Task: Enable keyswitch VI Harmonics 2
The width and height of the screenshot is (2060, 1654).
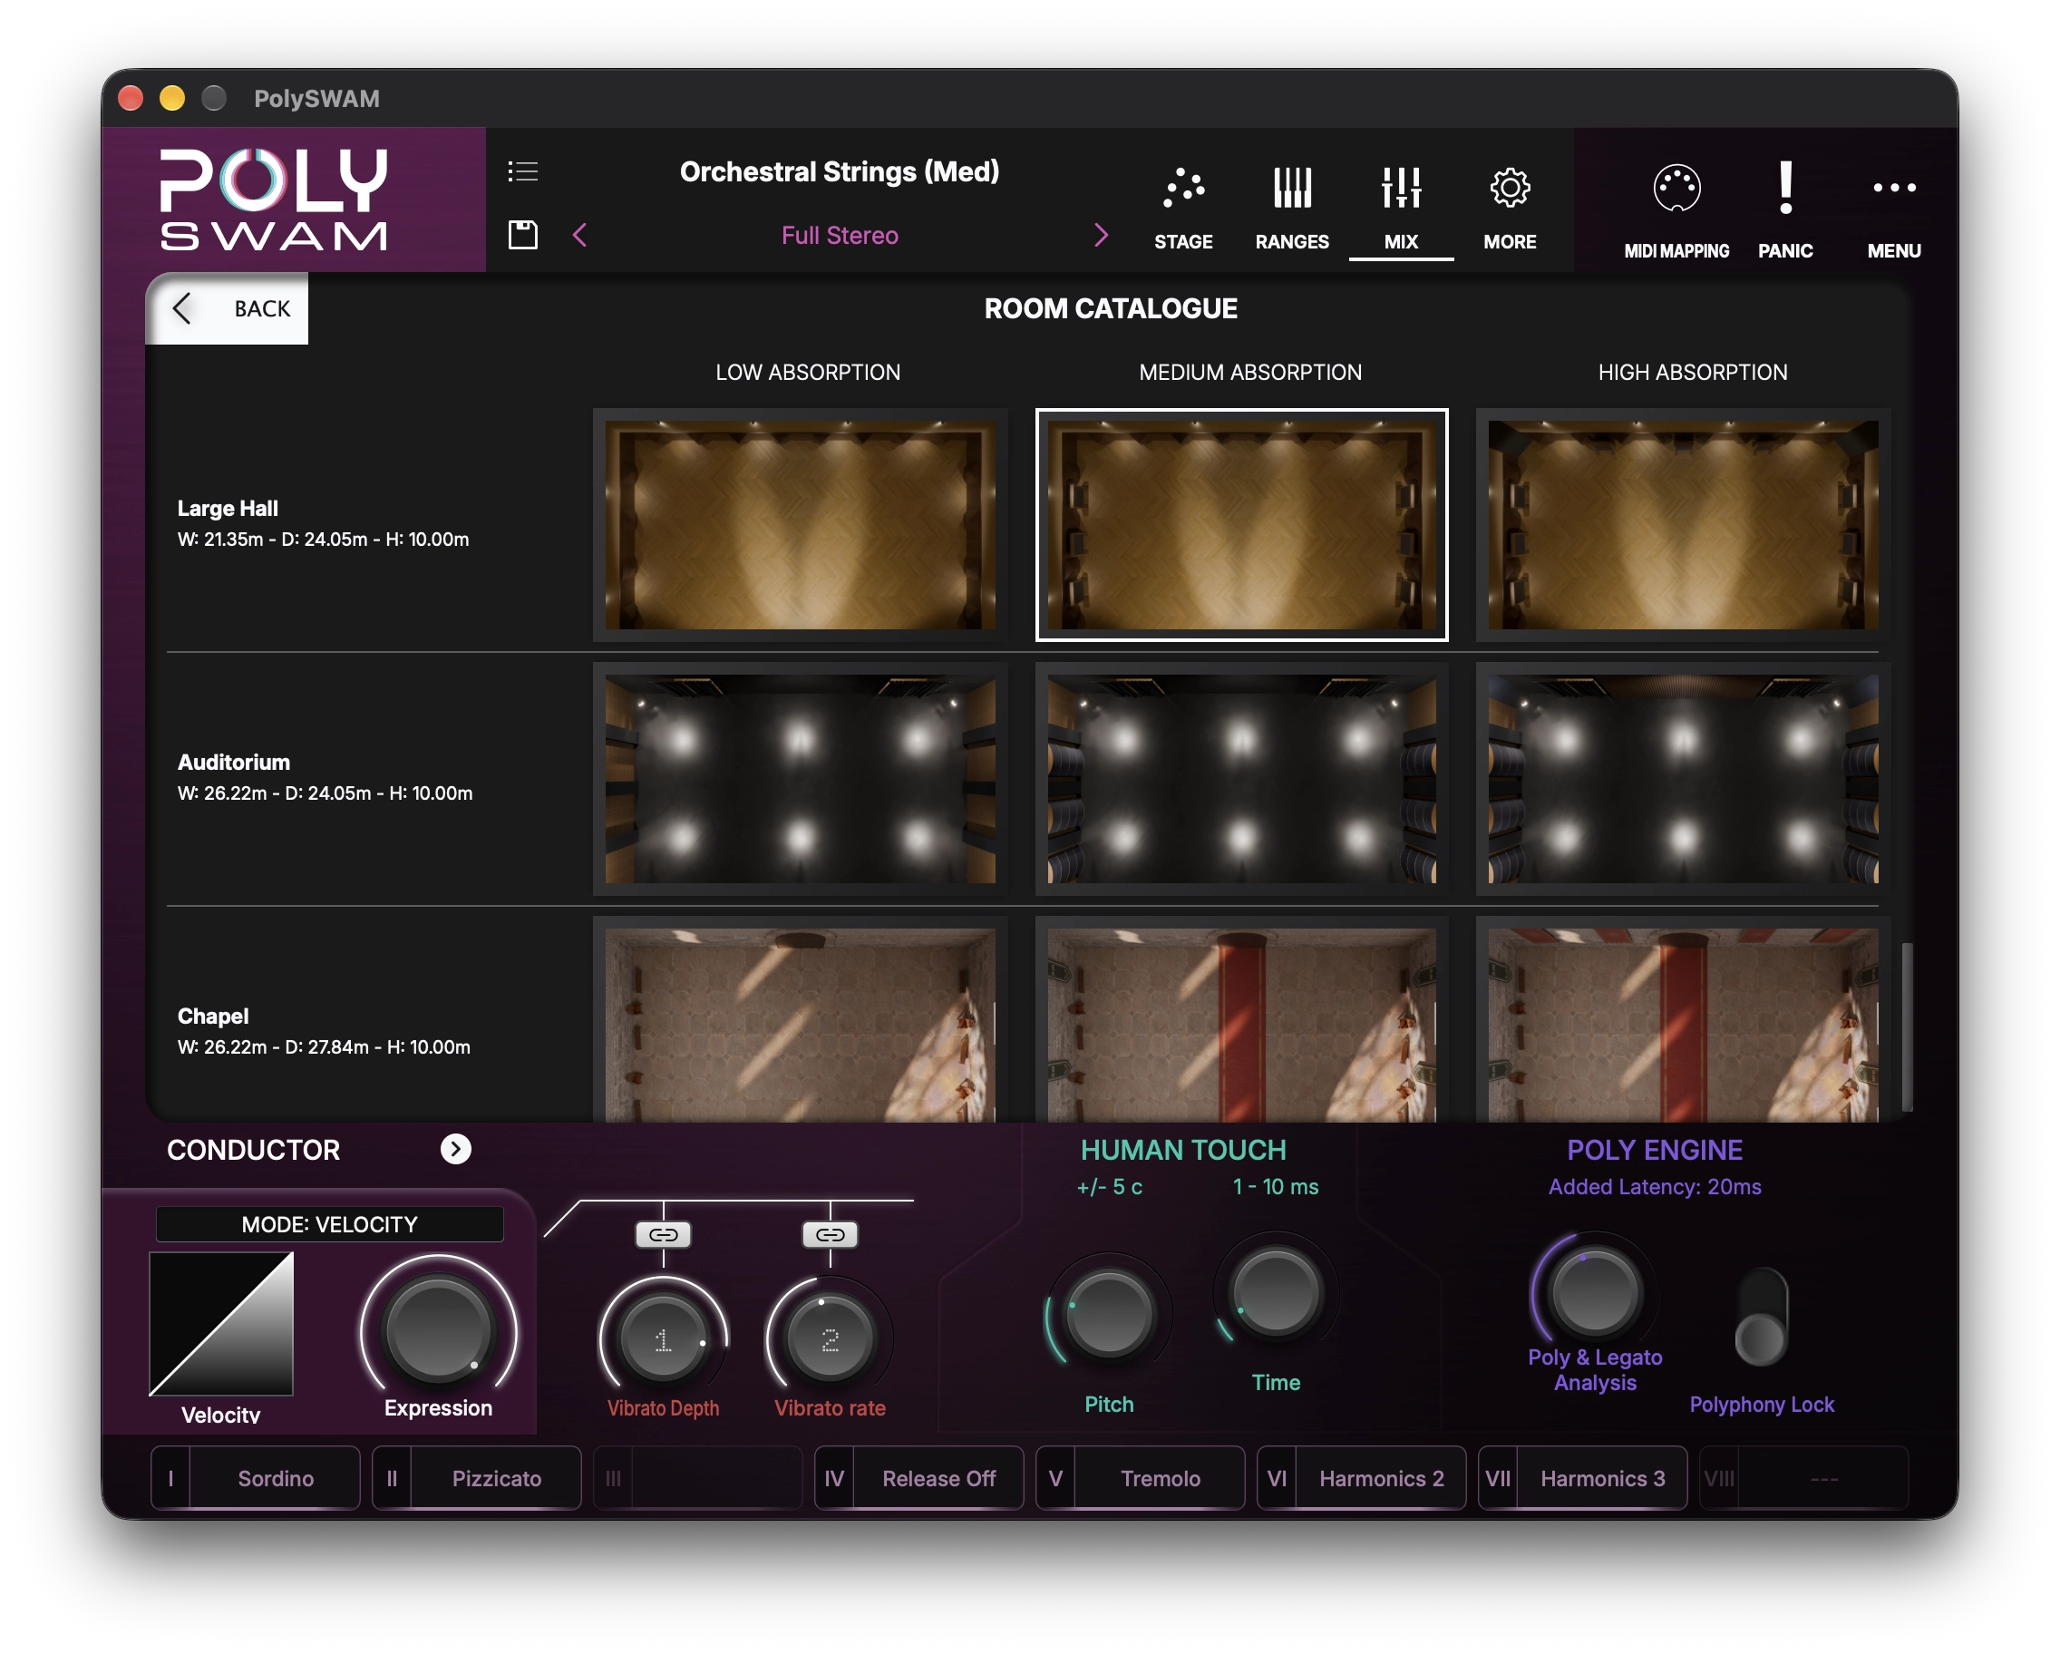Action: [x=1361, y=1478]
